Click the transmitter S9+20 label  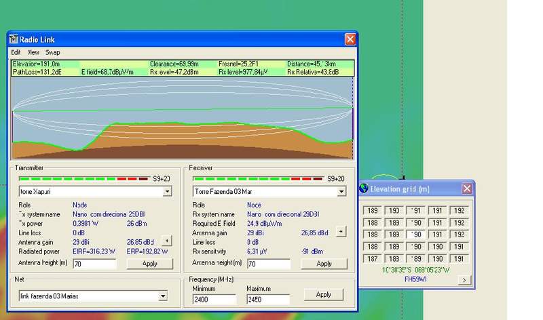click(x=162, y=179)
